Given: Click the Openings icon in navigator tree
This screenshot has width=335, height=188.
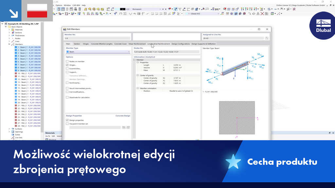Looking at the screenshot, I should click(x=13, y=132).
